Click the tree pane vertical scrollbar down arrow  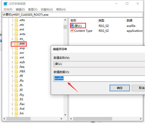[65, 115]
